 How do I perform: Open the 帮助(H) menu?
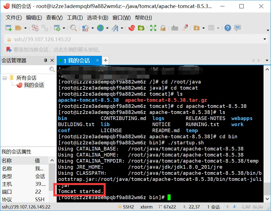click(x=143, y=18)
